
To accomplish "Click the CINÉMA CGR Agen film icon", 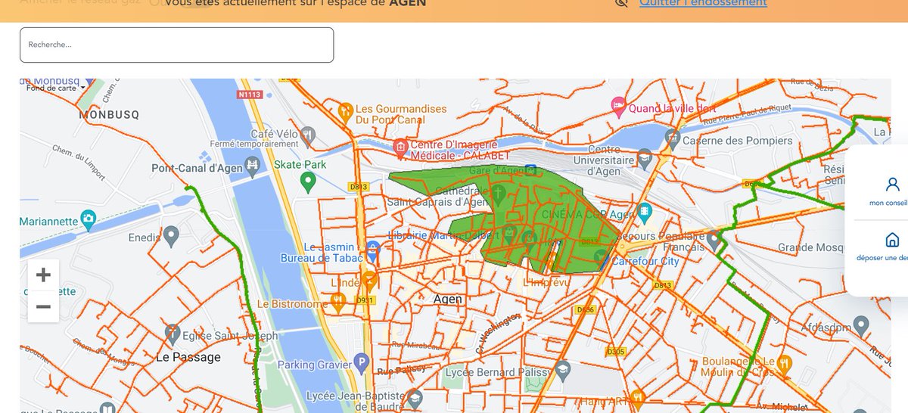I will 644,212.
